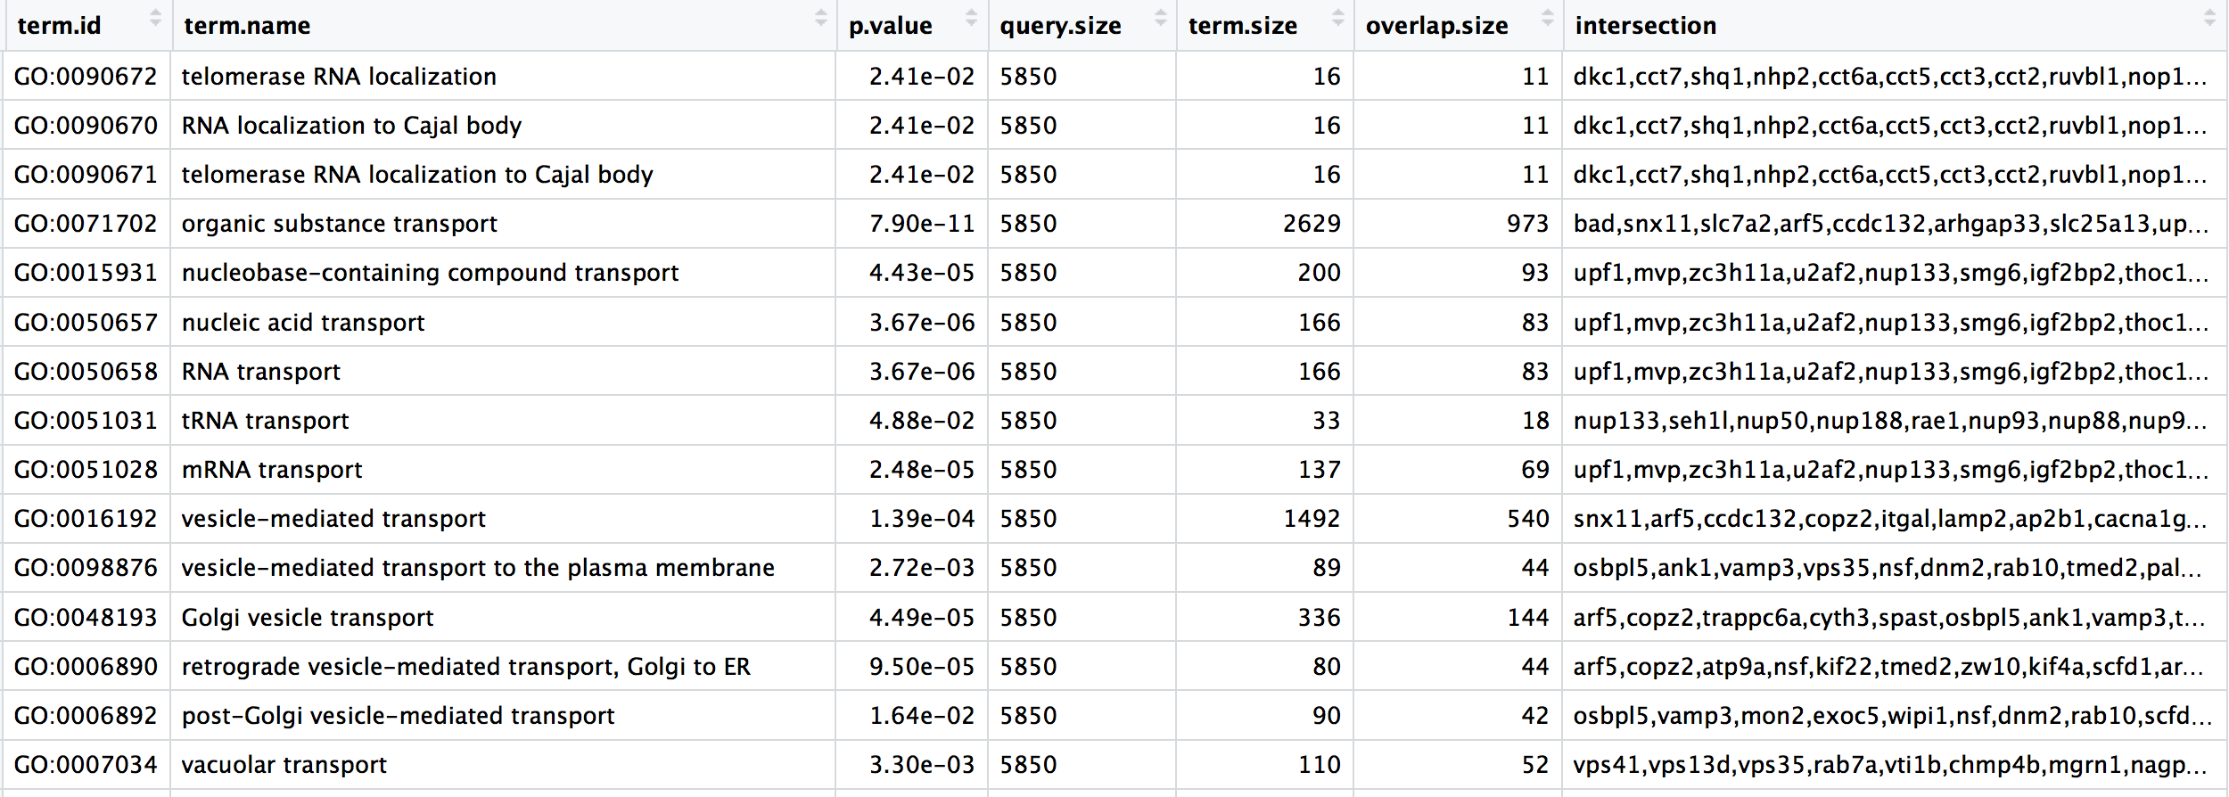Click the 'telomerase RNA localization' term name
The image size is (2229, 797).
pos(339,77)
